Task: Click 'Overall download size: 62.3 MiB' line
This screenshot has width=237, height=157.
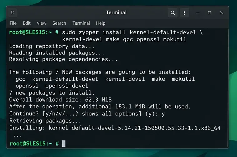Action: tap(60, 100)
